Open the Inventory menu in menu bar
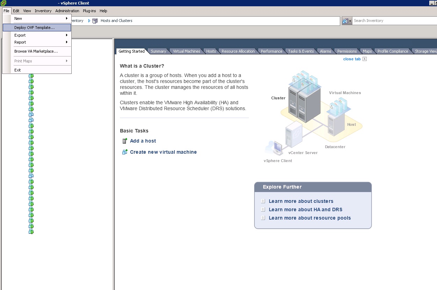 [x=43, y=11]
